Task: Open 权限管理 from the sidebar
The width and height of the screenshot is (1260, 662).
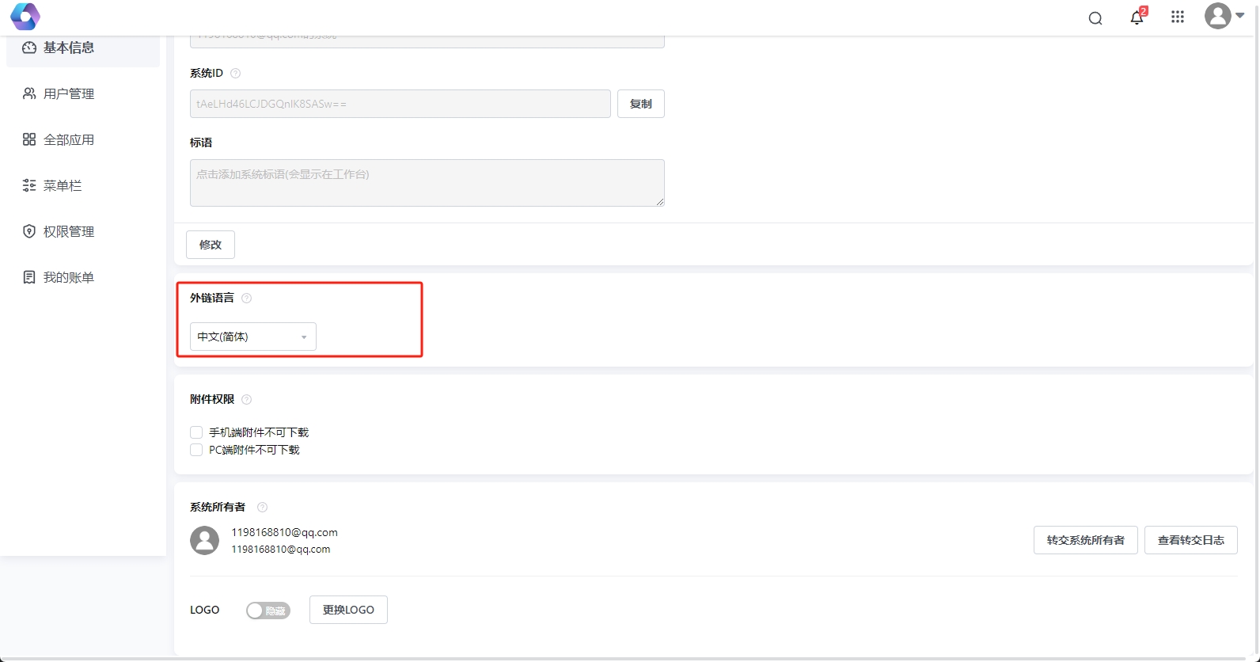Action: (x=69, y=231)
